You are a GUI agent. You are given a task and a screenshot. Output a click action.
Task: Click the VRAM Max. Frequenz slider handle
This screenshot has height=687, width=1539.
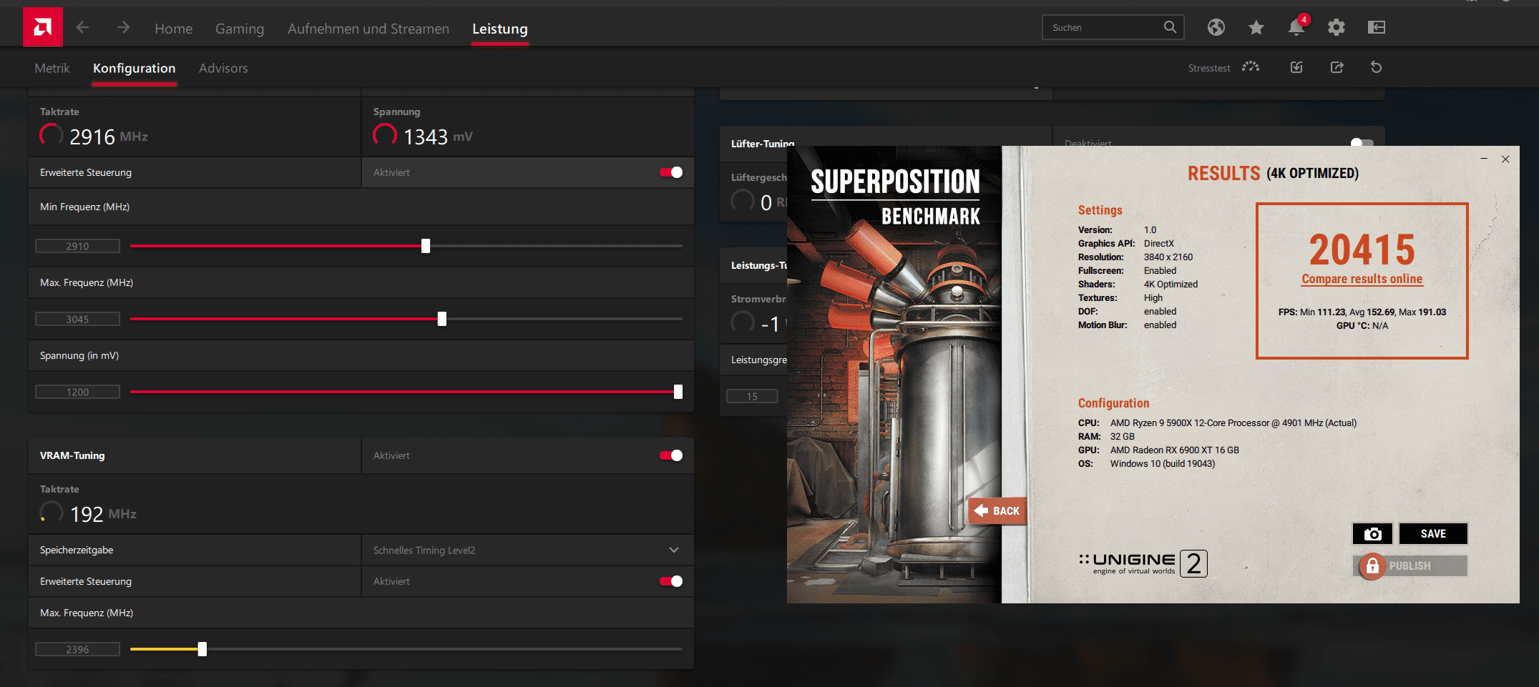202,649
